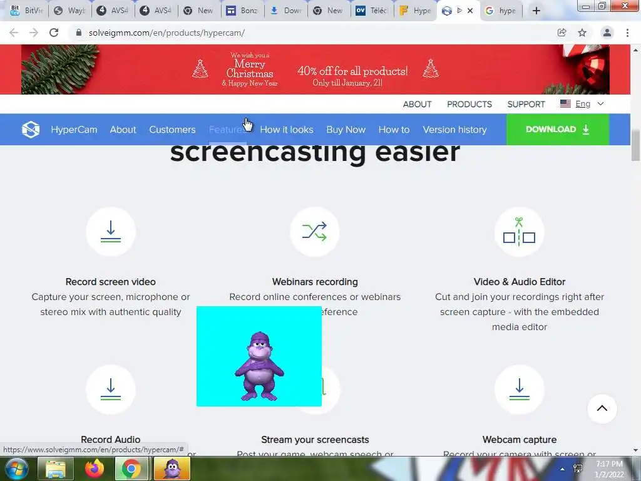Click the Webinars recording shuffle icon
The height and width of the screenshot is (481, 641).
315,232
